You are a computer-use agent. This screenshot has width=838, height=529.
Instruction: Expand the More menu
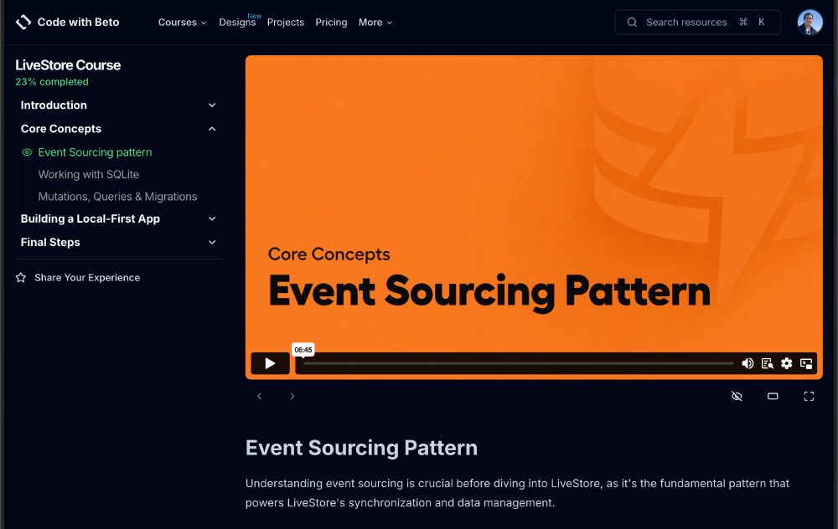point(375,23)
